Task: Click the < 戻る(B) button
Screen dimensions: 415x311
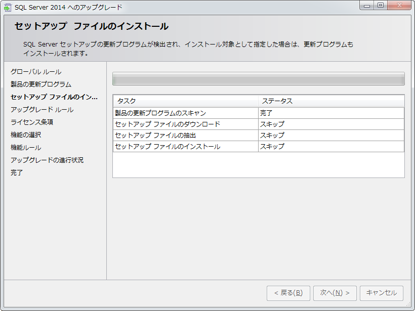Action: click(288, 293)
